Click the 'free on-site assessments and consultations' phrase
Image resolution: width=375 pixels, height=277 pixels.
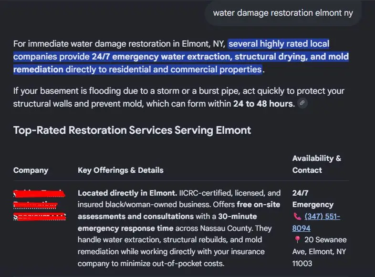coord(179,210)
